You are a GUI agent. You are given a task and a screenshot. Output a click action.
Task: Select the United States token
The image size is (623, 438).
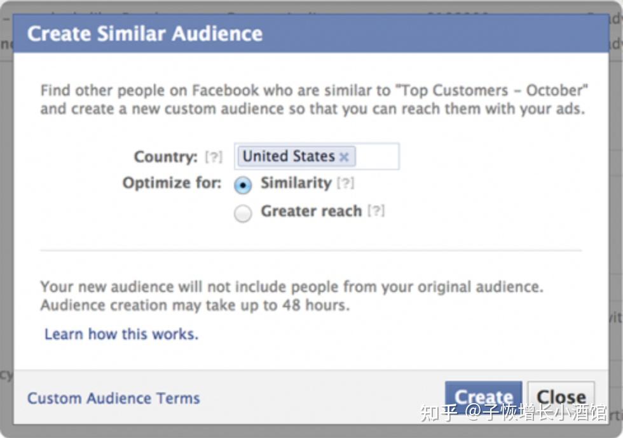coord(296,156)
